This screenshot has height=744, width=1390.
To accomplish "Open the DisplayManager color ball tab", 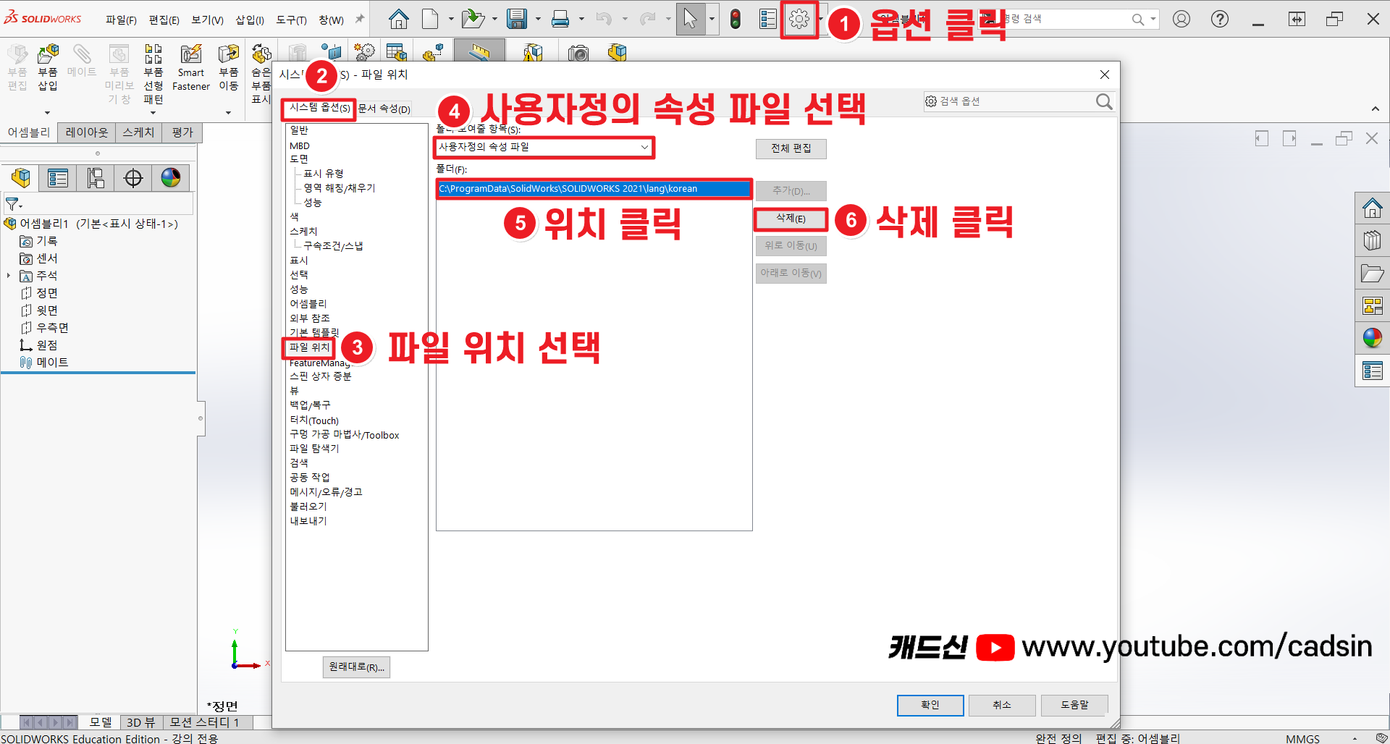I will click(171, 178).
